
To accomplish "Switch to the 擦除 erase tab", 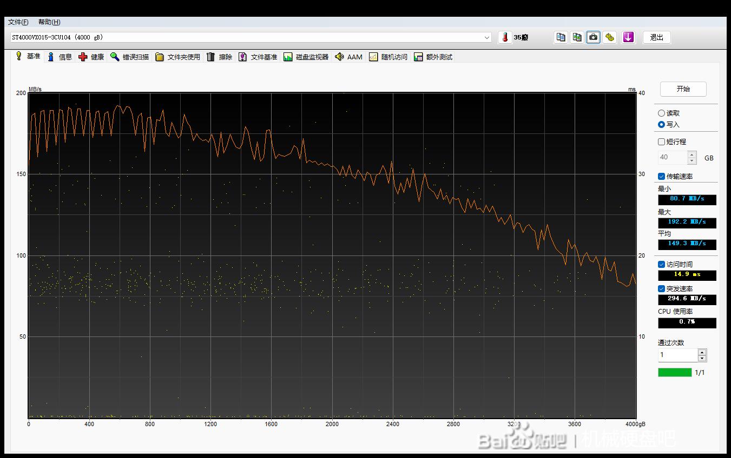I will [220, 57].
